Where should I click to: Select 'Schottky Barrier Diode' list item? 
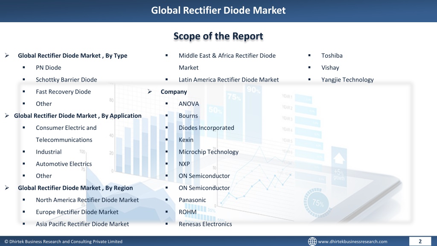[x=66, y=79]
